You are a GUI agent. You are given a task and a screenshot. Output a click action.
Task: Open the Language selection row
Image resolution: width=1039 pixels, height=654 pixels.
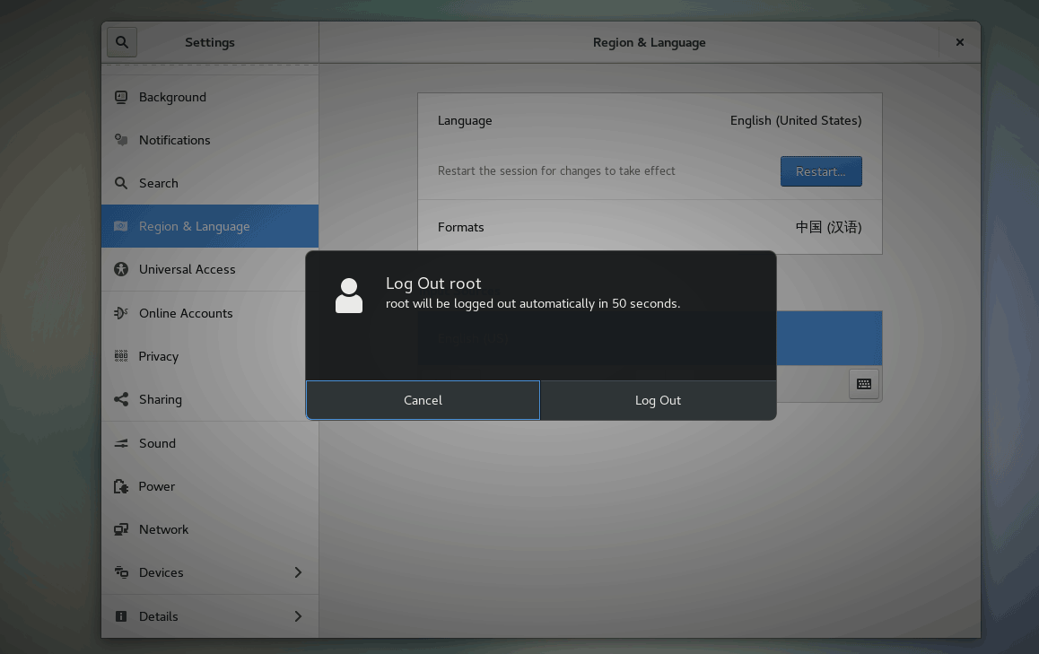point(649,120)
